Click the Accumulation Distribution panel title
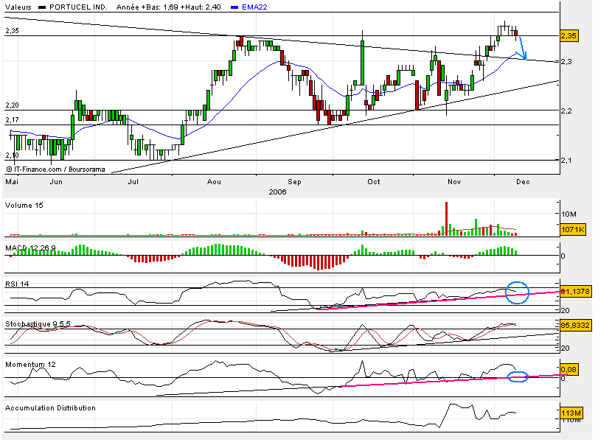 (x=50, y=408)
